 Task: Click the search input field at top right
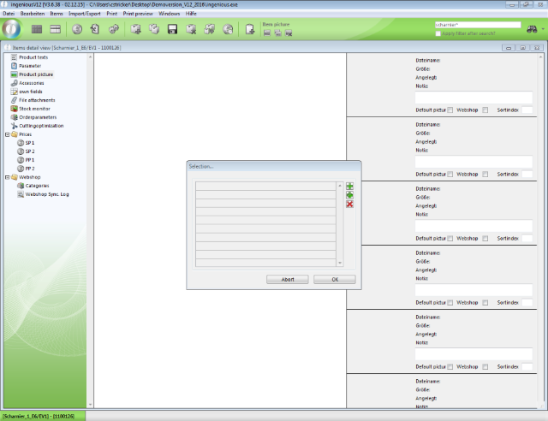477,25
